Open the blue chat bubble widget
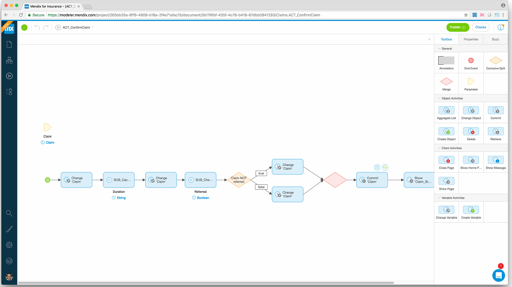The image size is (512, 287). (498, 275)
